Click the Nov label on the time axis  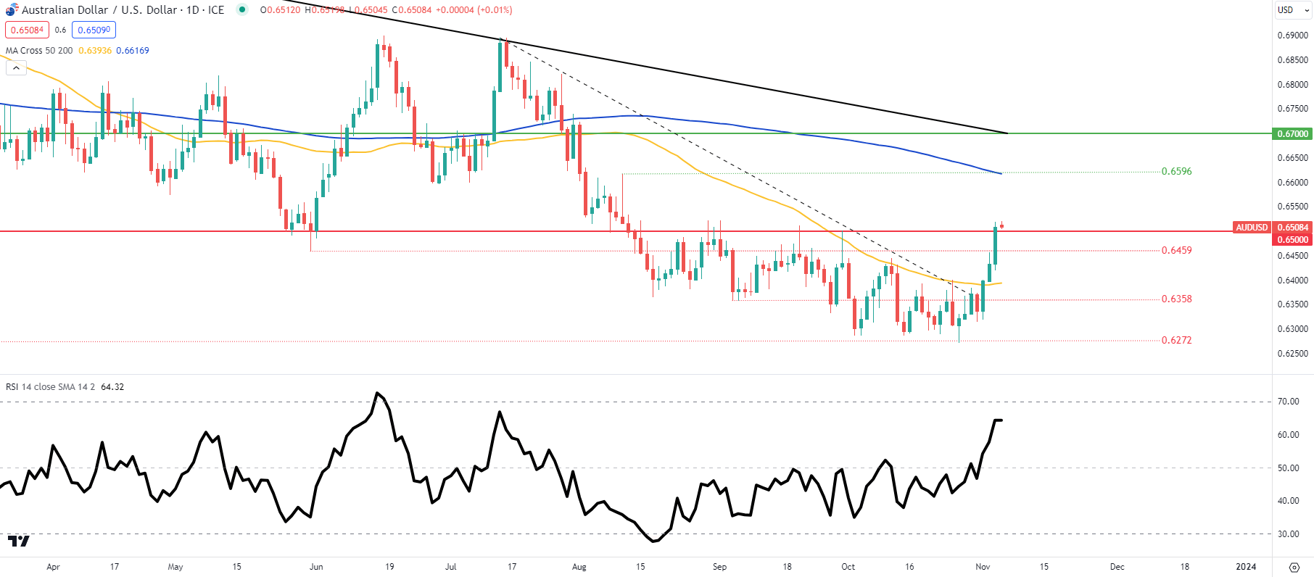983,567
